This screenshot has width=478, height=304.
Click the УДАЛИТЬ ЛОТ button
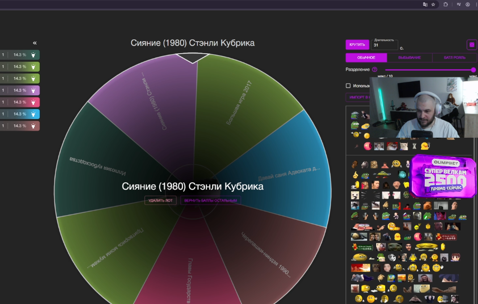(x=160, y=201)
